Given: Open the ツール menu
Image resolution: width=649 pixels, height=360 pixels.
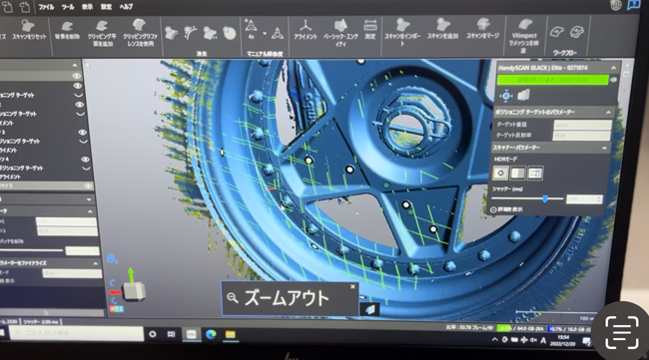Looking at the screenshot, I should coord(68,7).
